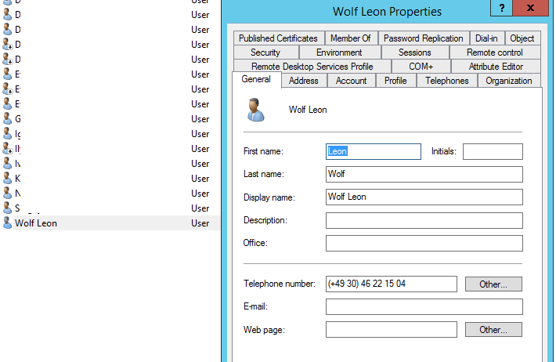Open the Address tab
The height and width of the screenshot is (362, 556).
[303, 81]
